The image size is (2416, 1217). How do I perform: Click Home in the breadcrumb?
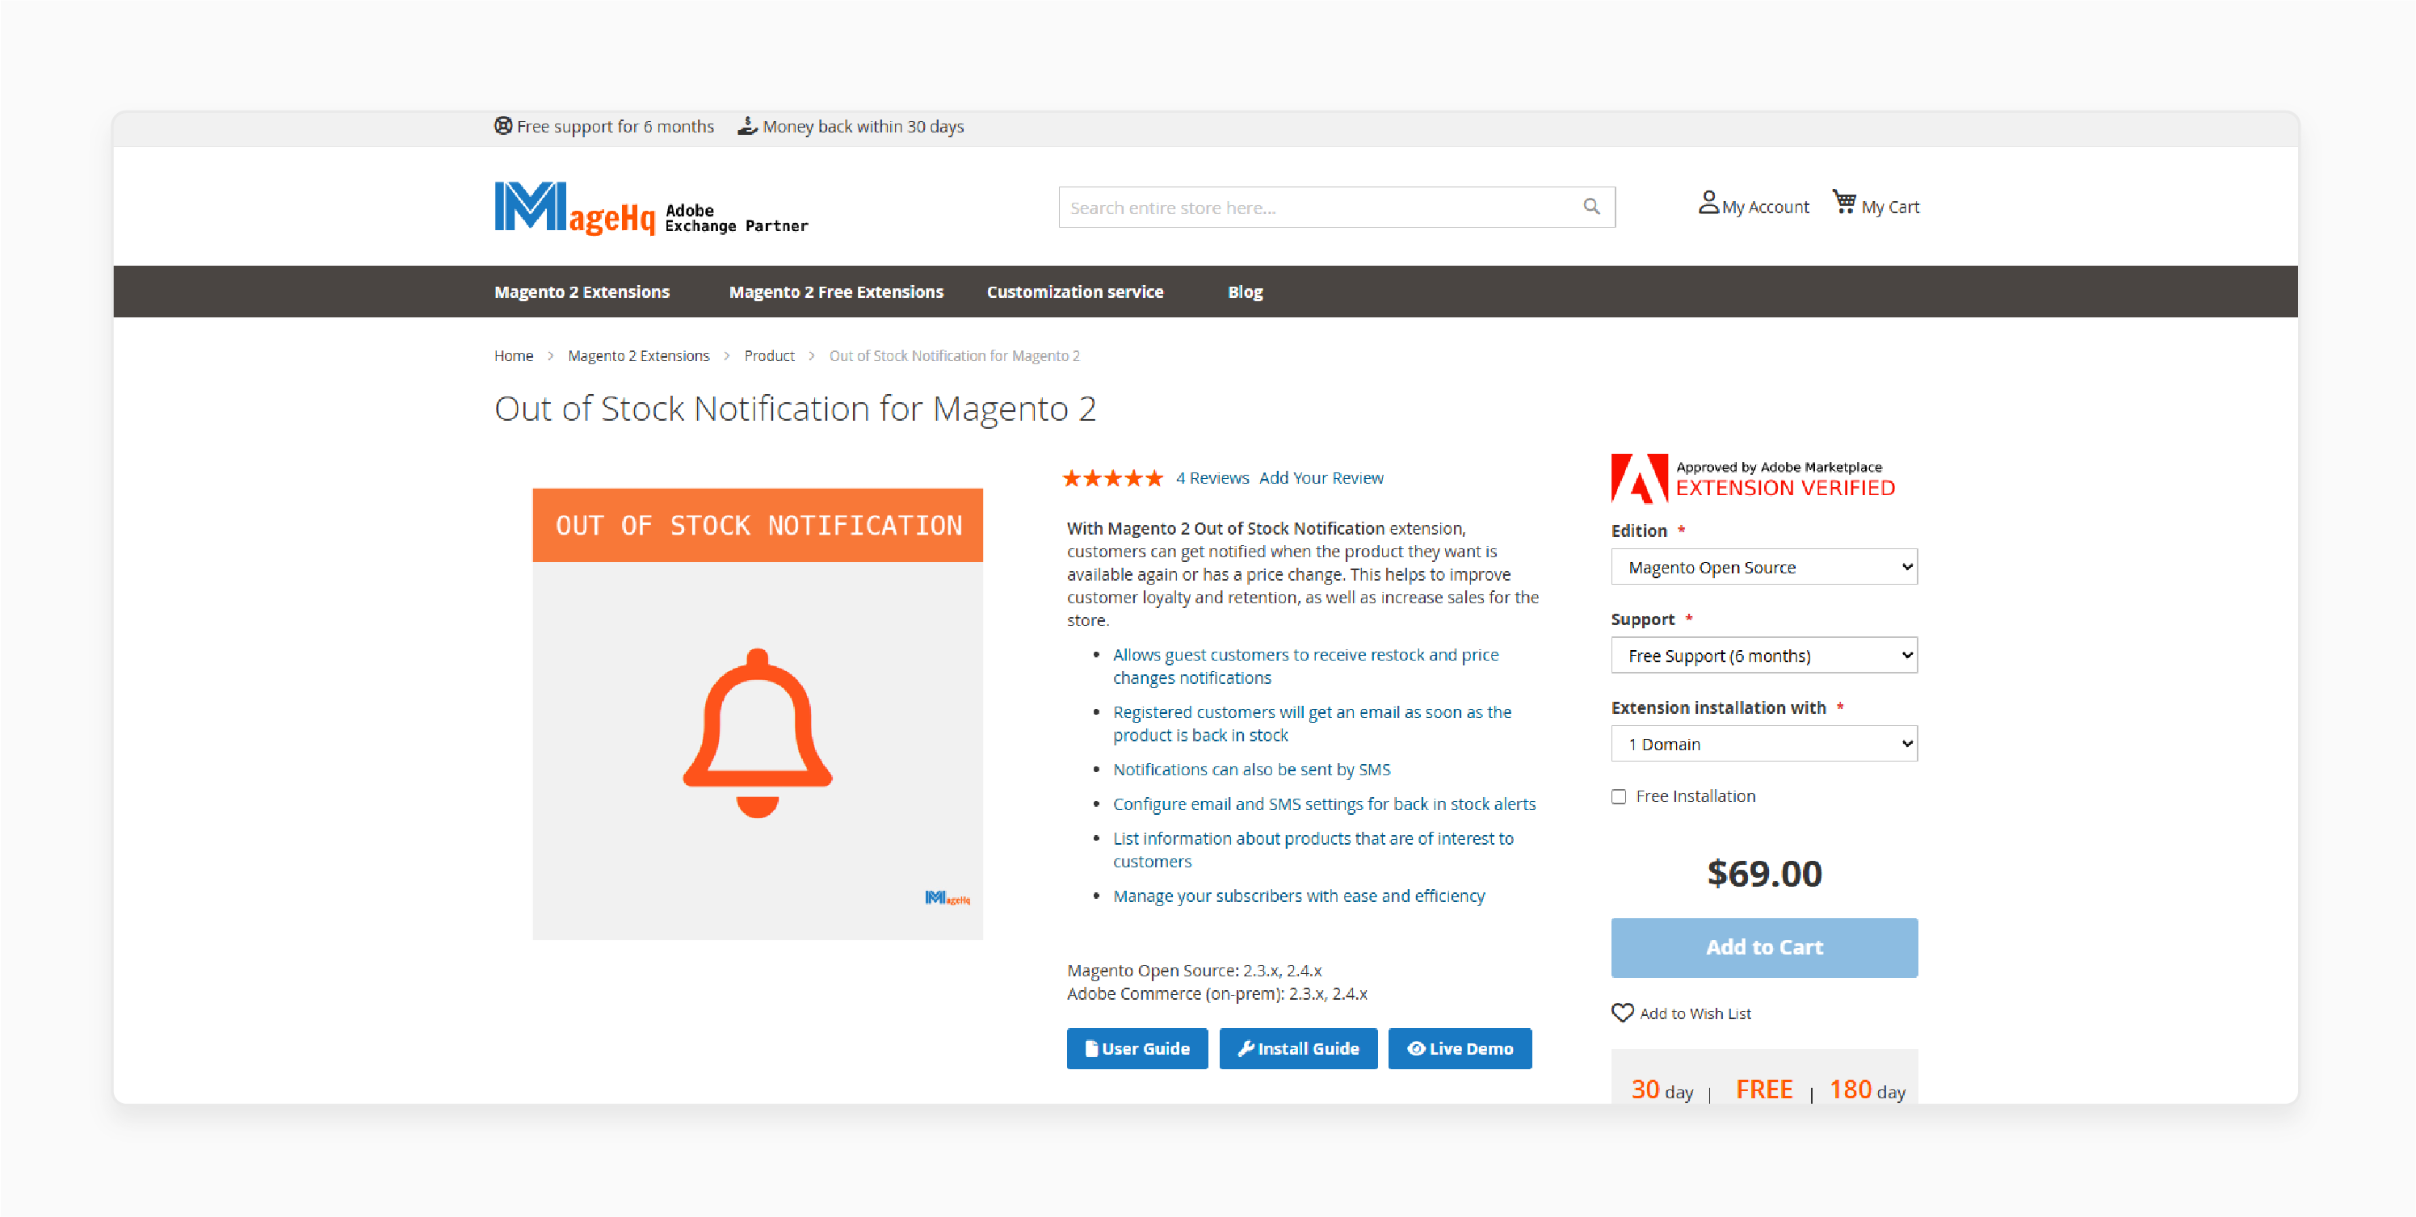(x=513, y=355)
